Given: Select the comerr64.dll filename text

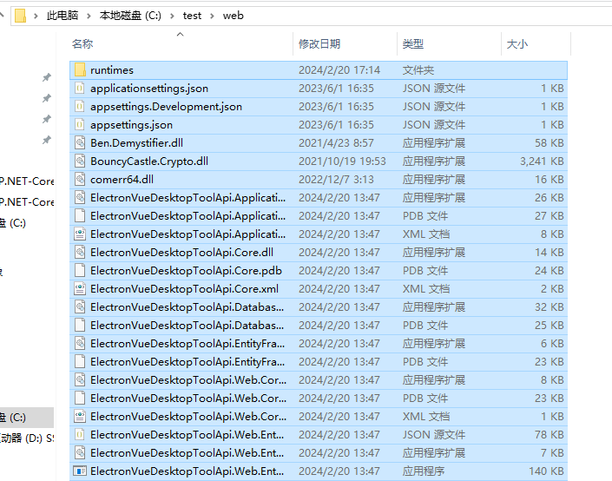Looking at the screenshot, I should 122,179.
